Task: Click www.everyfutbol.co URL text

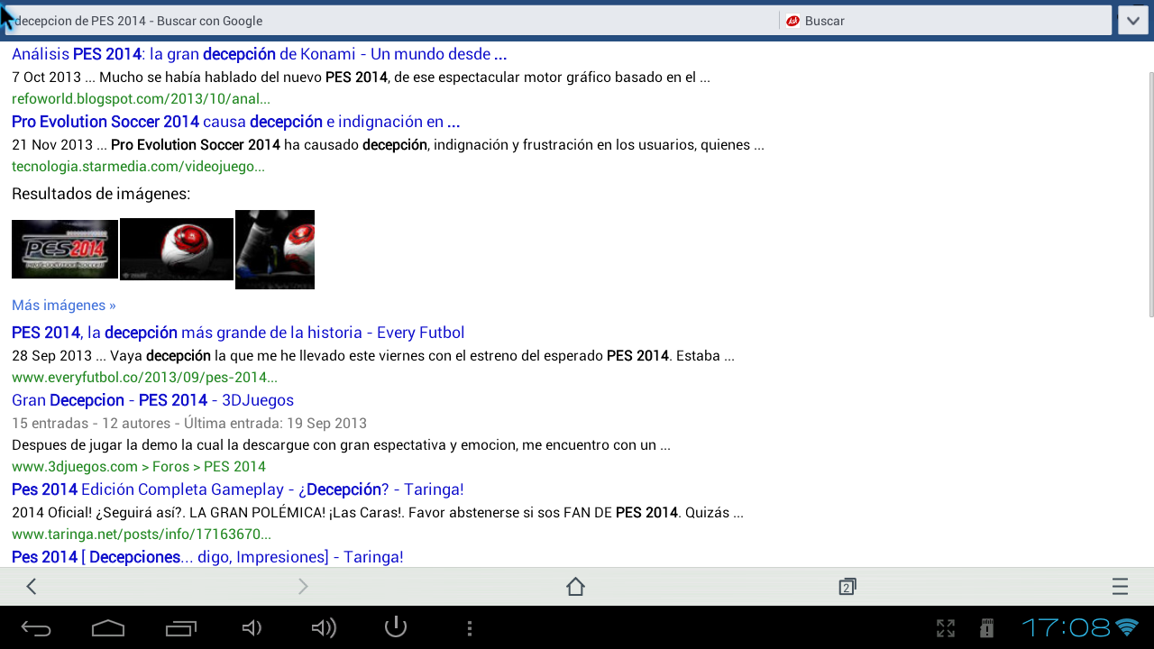Action: [x=144, y=378]
